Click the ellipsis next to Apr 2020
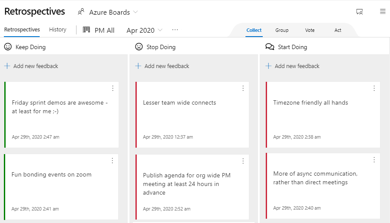This screenshot has width=390, height=223. [x=175, y=30]
